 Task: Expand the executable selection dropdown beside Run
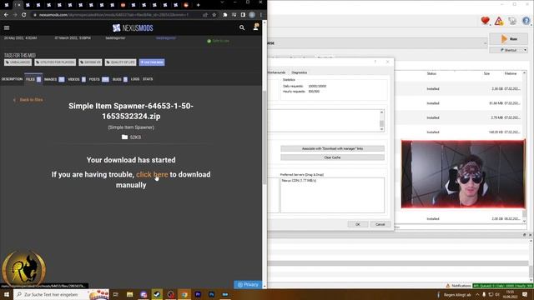coord(485,43)
